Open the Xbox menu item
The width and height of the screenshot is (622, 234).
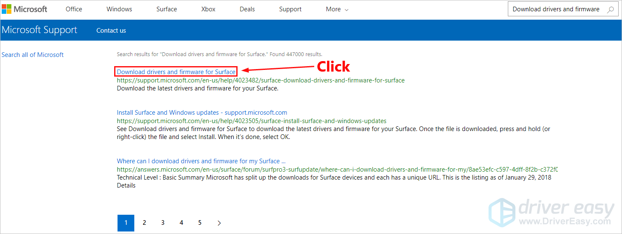pyautogui.click(x=208, y=9)
